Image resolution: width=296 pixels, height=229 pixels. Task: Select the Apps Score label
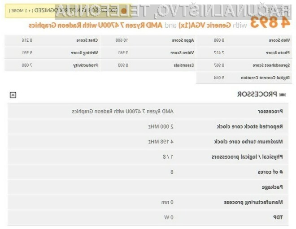tap(183, 40)
